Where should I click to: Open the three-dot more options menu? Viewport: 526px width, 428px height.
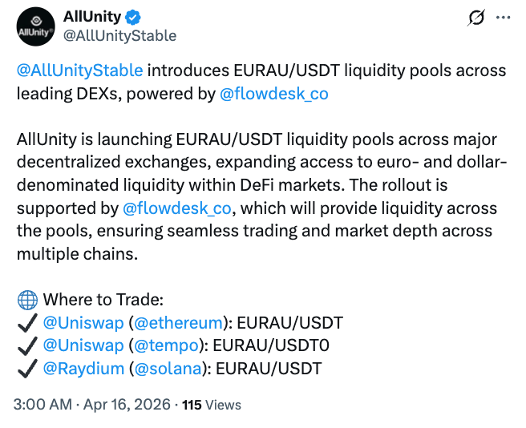(x=503, y=18)
